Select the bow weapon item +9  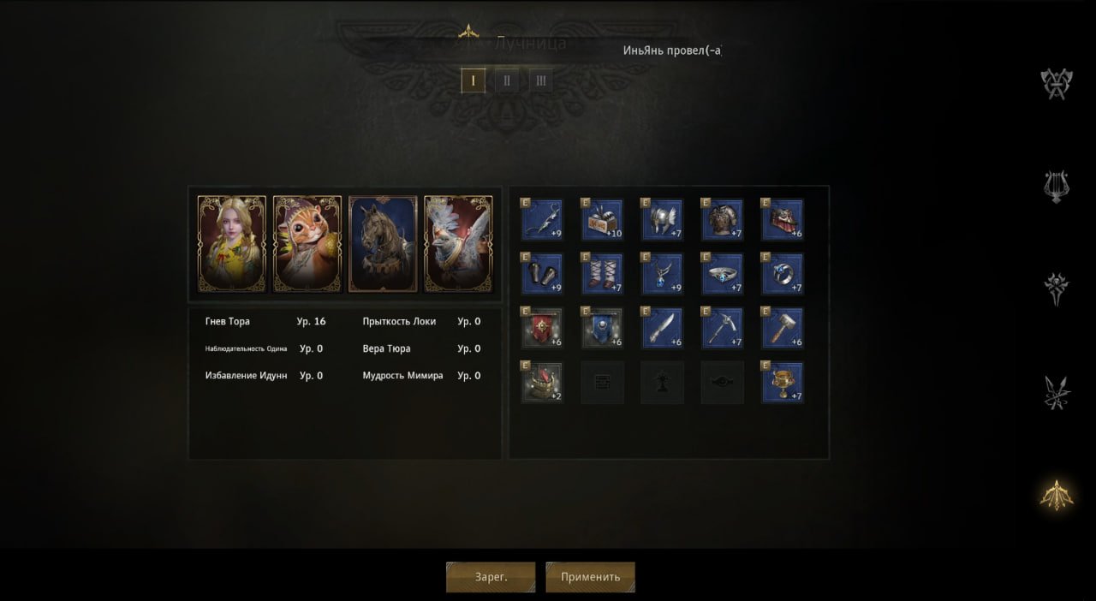pyautogui.click(x=543, y=220)
